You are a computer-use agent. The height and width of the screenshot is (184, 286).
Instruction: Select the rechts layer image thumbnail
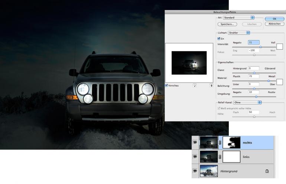click(x=209, y=142)
